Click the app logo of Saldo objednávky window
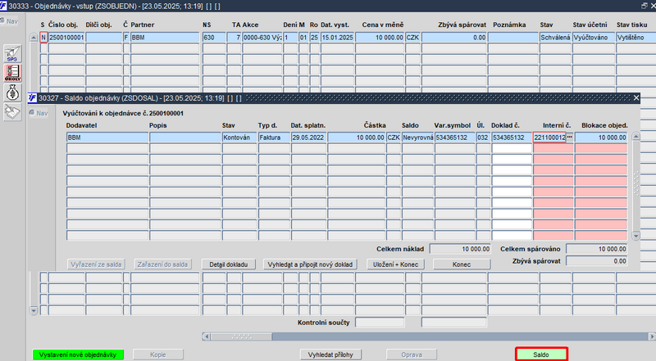 pos(33,97)
